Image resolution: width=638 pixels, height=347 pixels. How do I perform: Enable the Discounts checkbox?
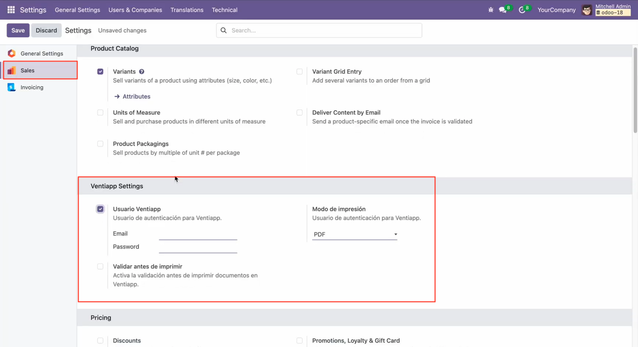tap(100, 341)
